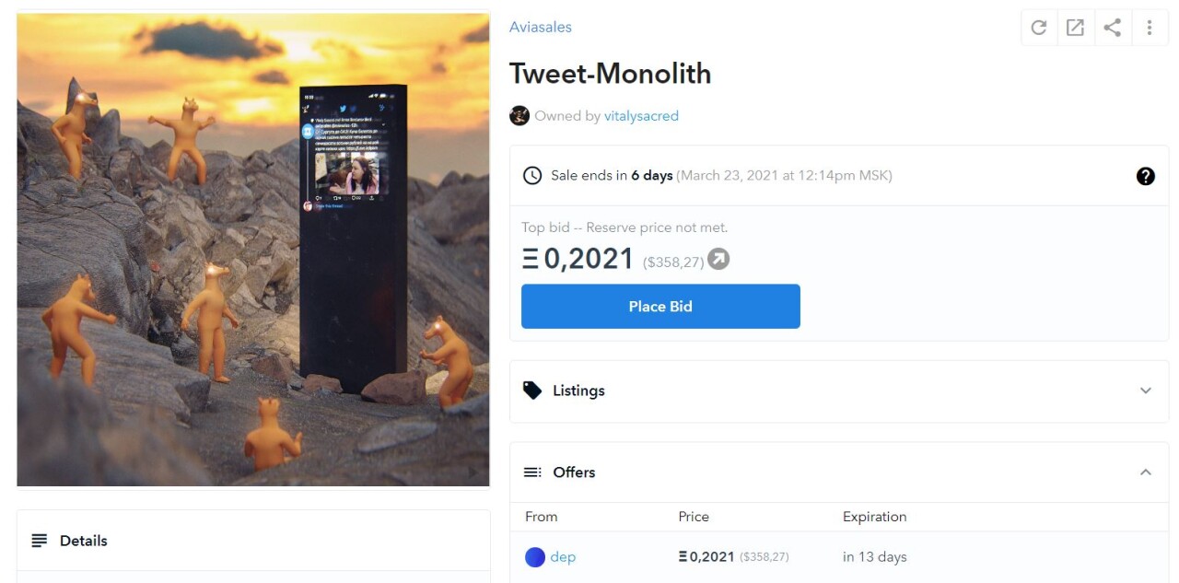Open the dep bidder profile link
The height and width of the screenshot is (583, 1179).
(563, 557)
